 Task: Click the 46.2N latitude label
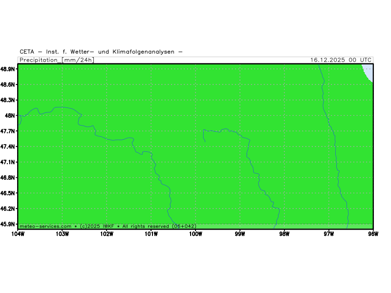pos(8,209)
